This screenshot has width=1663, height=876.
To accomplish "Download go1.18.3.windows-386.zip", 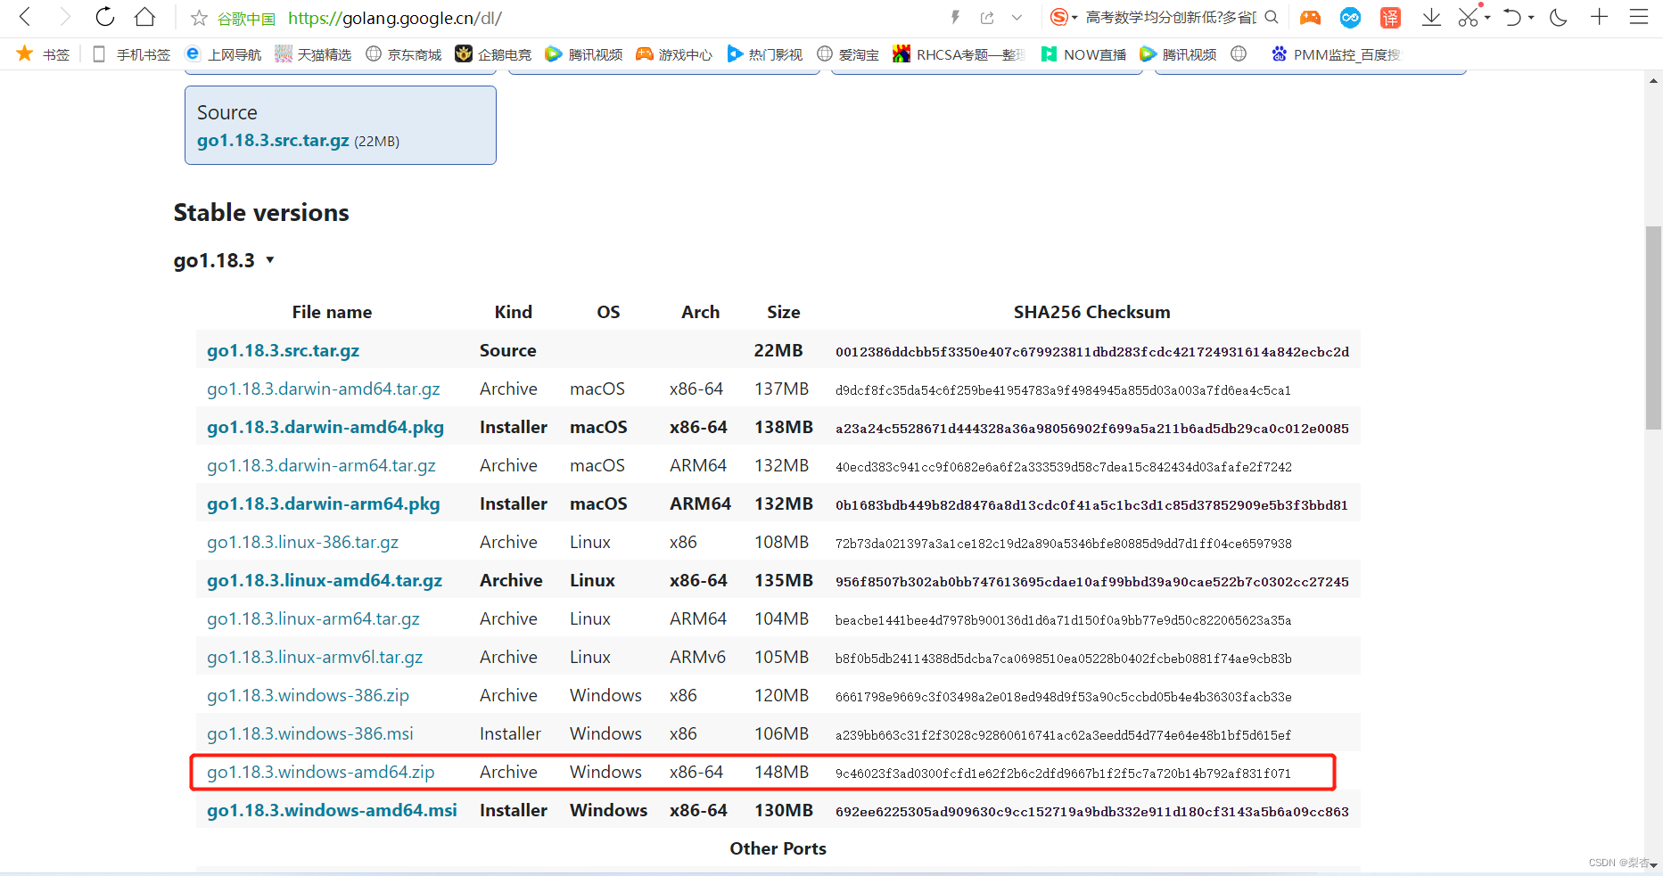I will click(308, 696).
